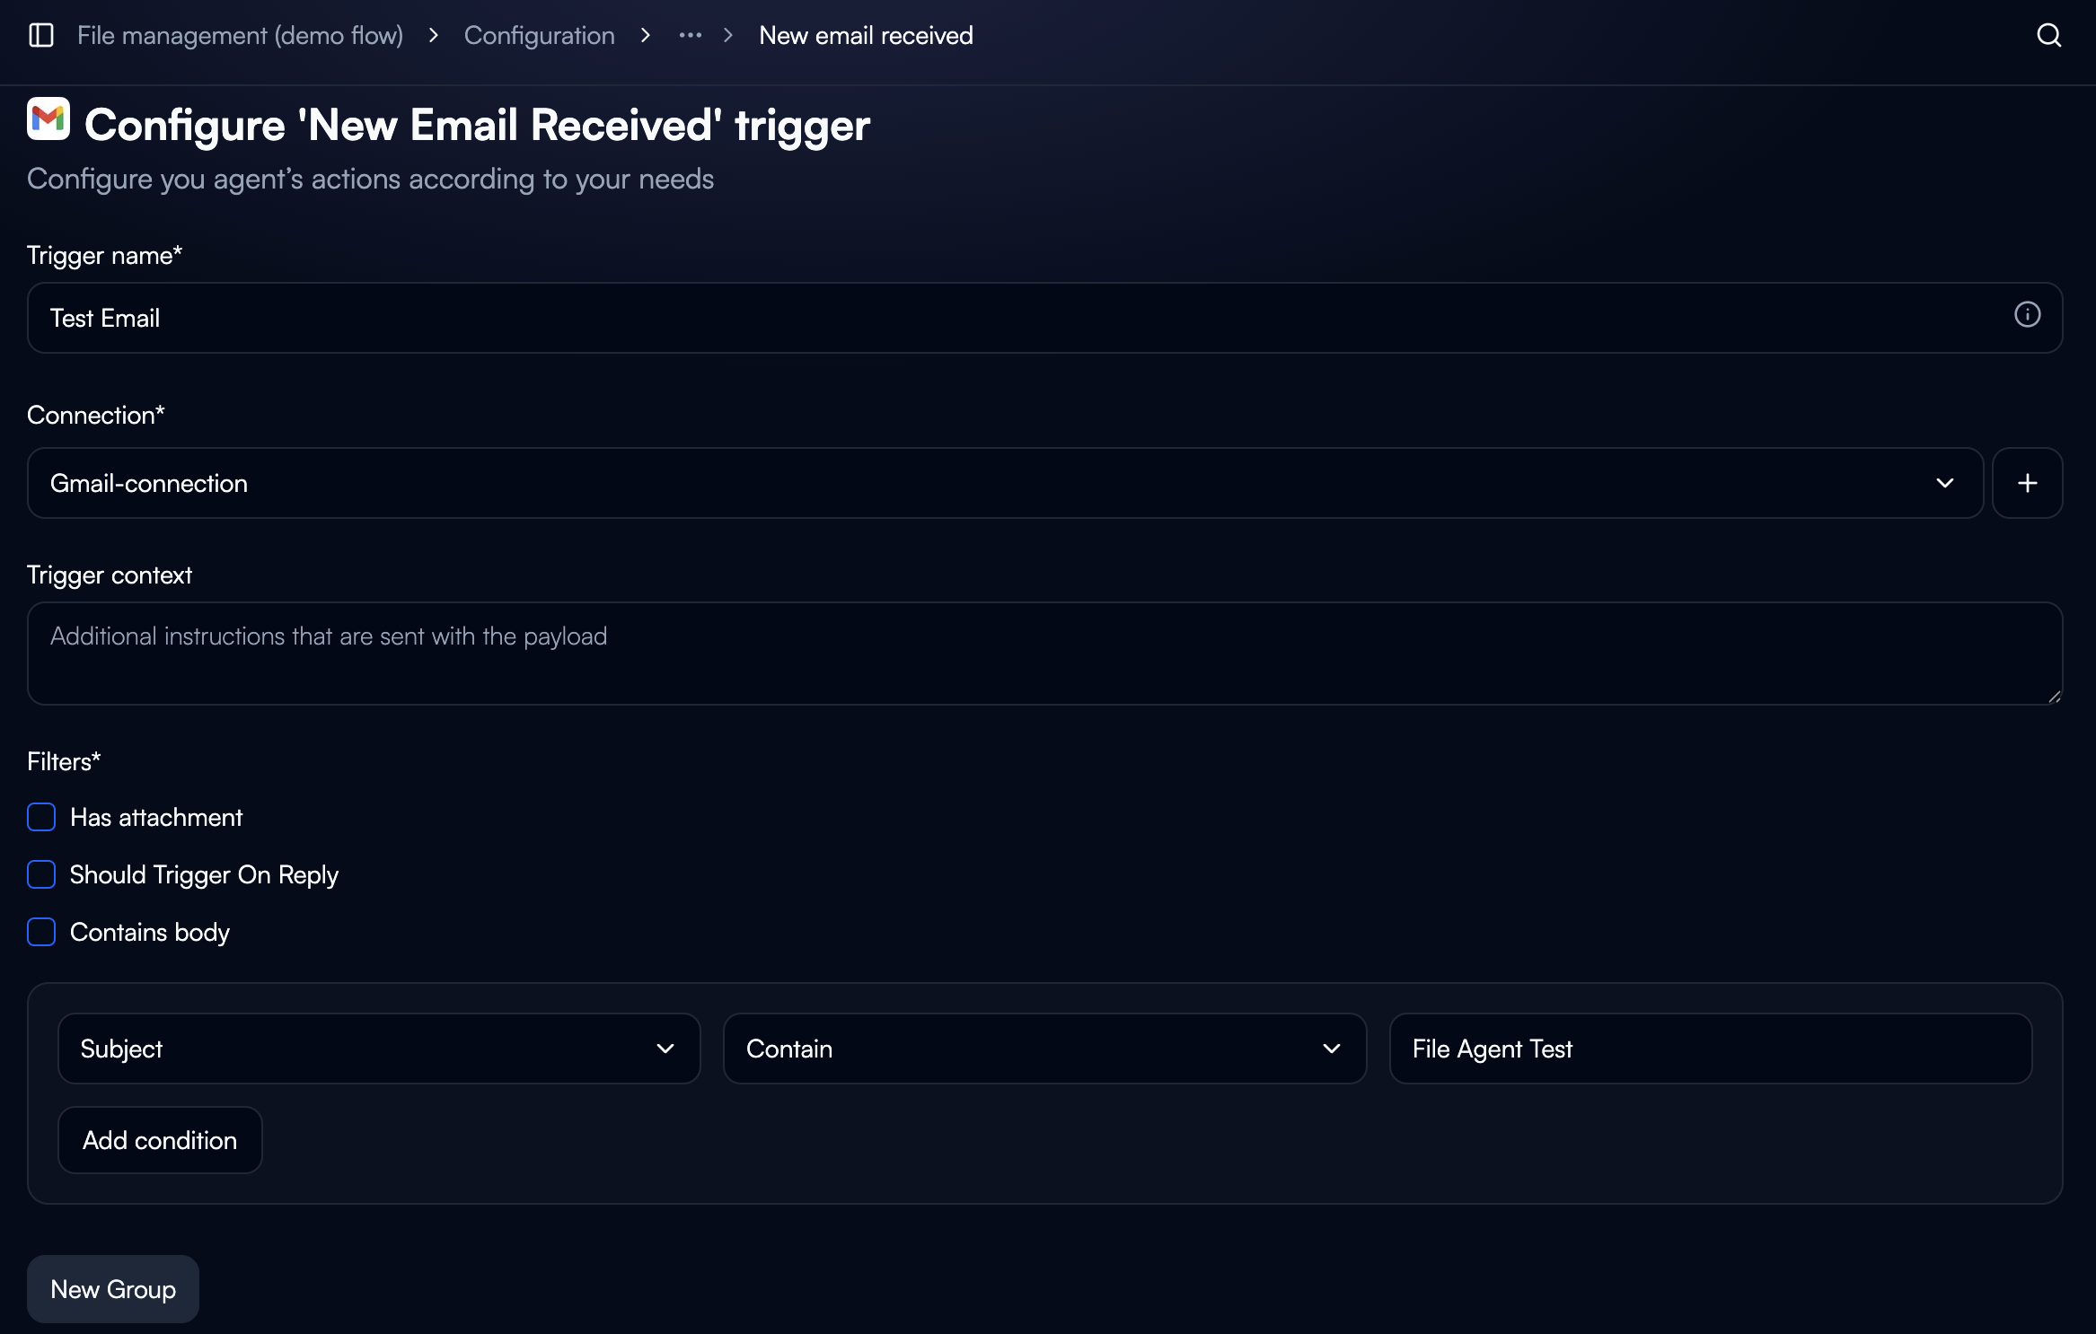This screenshot has width=2096, height=1334.
Task: Tick the Contains body checkbox
Action: (41, 932)
